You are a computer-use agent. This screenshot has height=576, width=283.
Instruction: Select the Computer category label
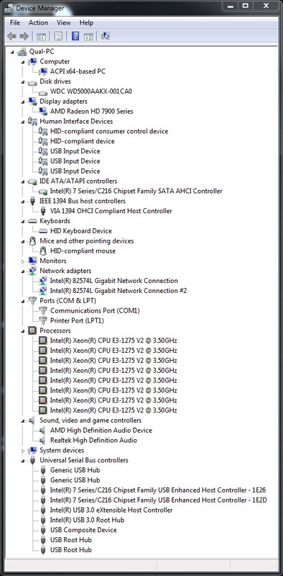55,61
